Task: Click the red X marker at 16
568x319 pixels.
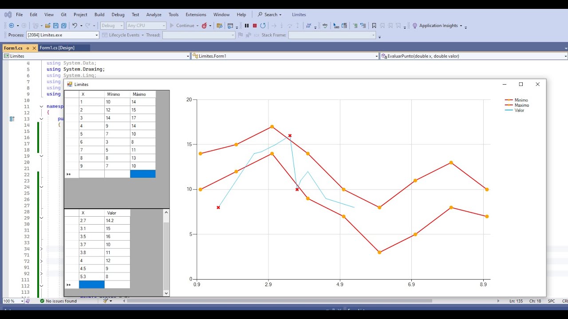Action: [x=290, y=136]
